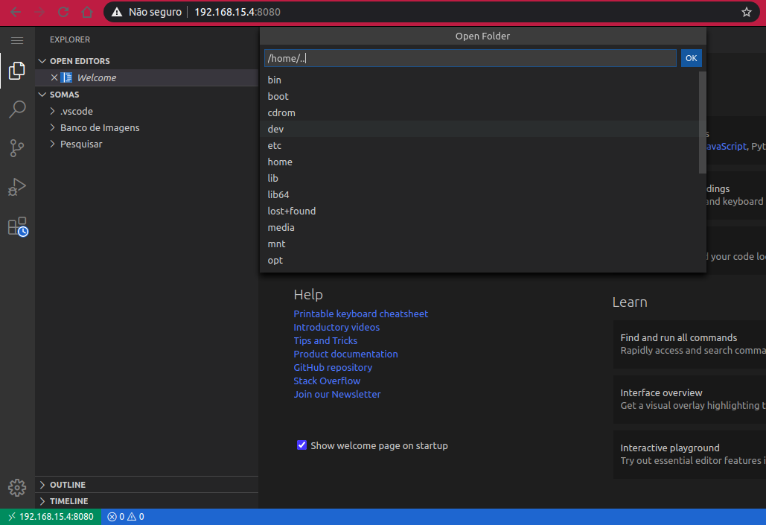Open GitHub repository link

(x=333, y=367)
